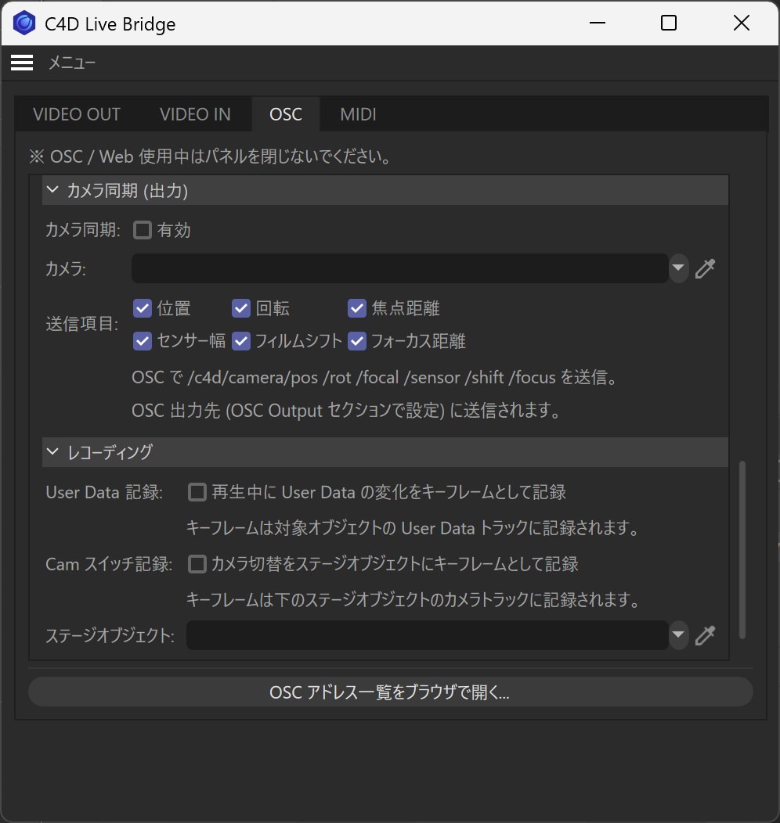The height and width of the screenshot is (823, 780).
Task: Open the ステージオブジェクト dropdown arrow
Action: pyautogui.click(x=679, y=635)
